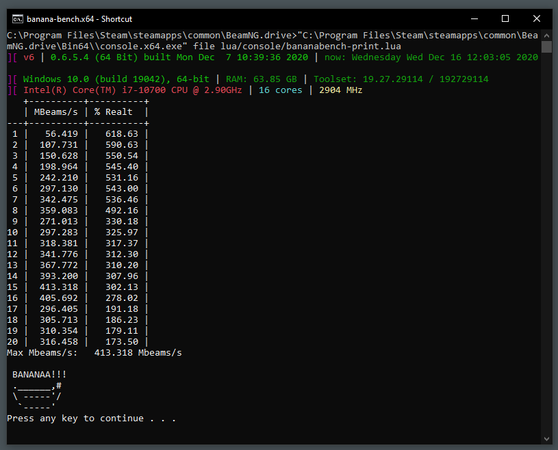The image size is (558, 450).
Task: Click the value 405.692 in row 16
Action: 59,298
